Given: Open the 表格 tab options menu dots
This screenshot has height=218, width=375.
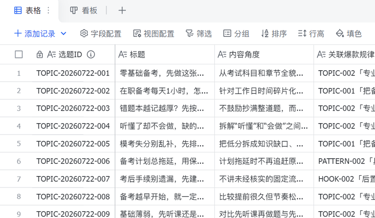Looking at the screenshot, I should click(49, 10).
